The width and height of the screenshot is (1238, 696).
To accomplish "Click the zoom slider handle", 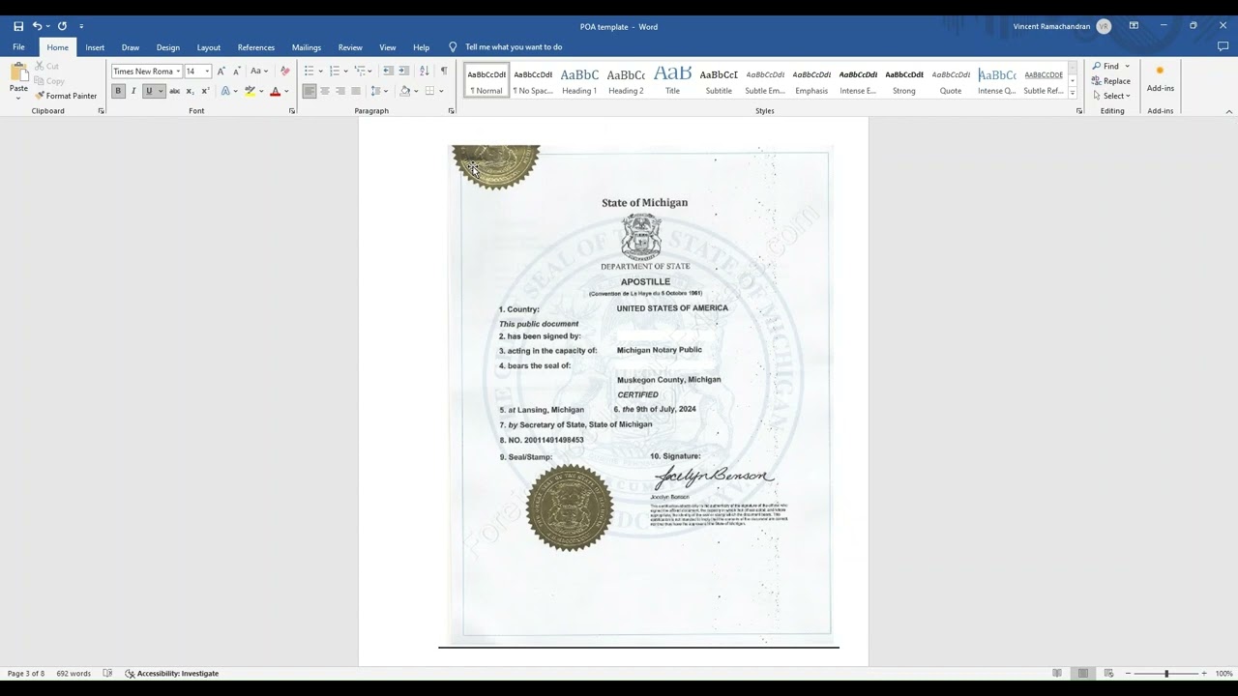I will (x=1166, y=674).
